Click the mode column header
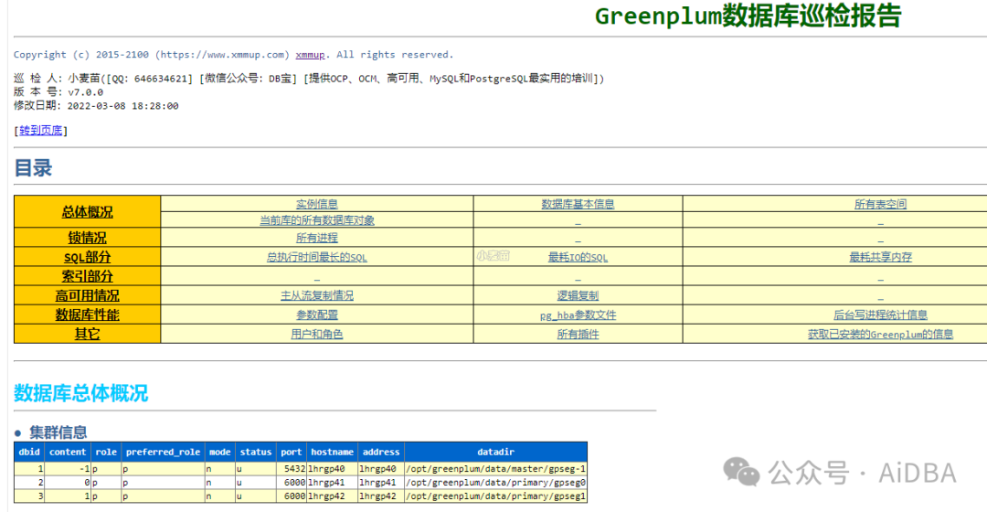This screenshot has height=512, width=987. click(x=219, y=453)
